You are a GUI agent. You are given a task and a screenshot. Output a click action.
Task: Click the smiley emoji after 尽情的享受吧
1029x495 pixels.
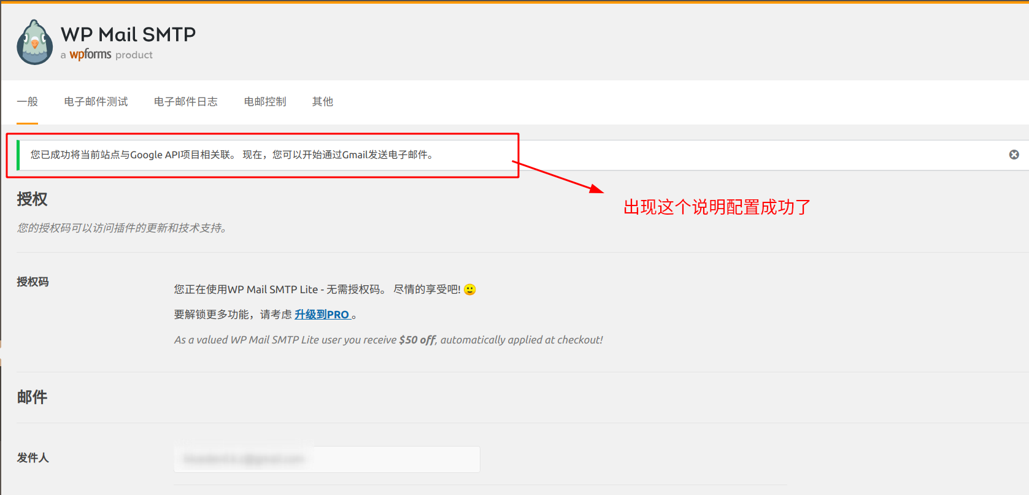(x=470, y=290)
